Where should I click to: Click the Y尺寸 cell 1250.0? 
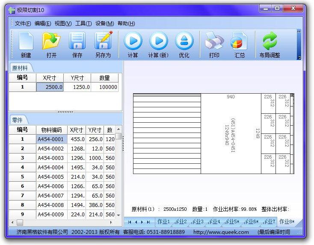[x=77, y=87]
